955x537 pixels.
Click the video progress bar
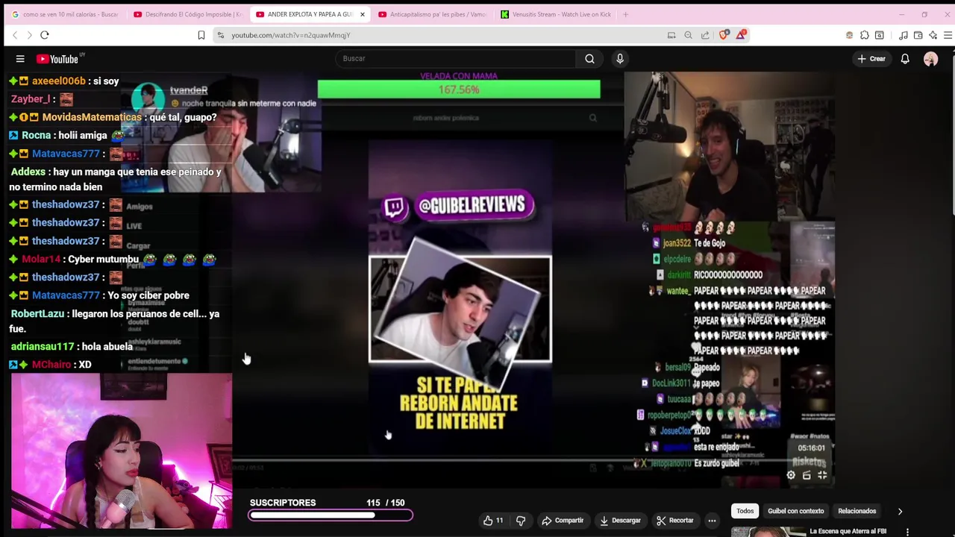[533, 460]
